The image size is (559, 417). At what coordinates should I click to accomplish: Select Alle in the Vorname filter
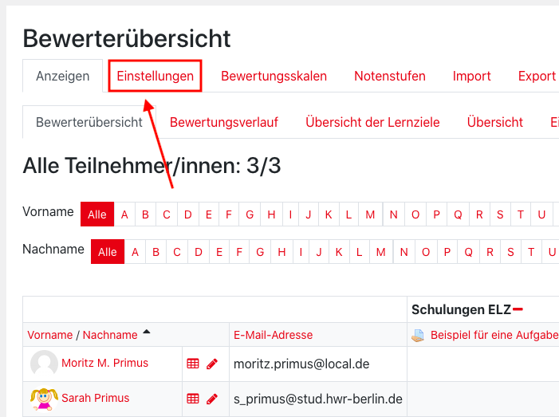coord(97,214)
